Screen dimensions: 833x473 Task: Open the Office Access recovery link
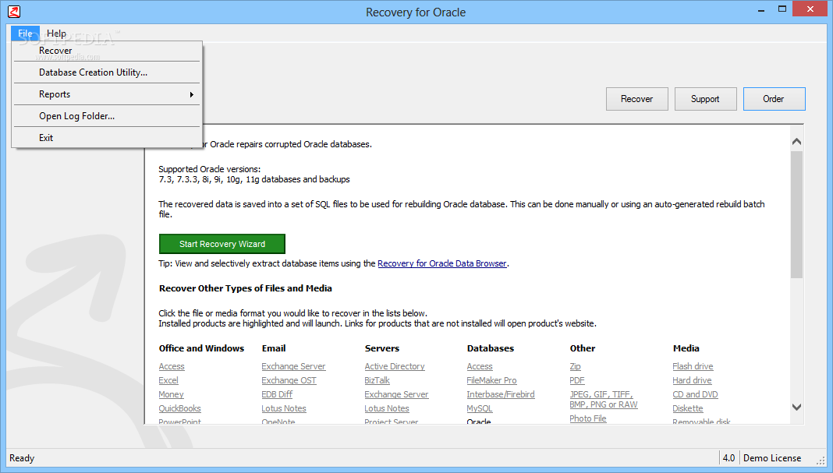pyautogui.click(x=172, y=366)
